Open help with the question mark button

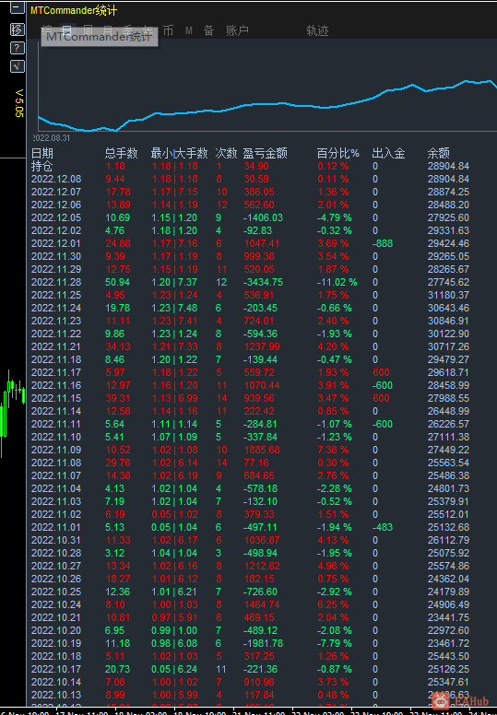pyautogui.click(x=17, y=48)
